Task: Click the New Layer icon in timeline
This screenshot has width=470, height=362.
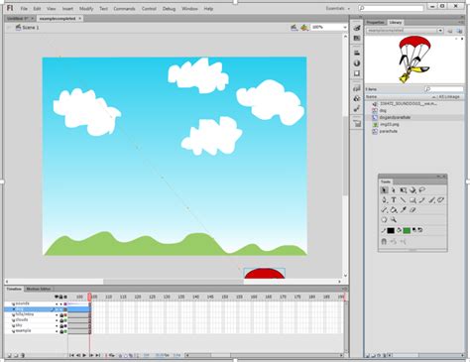Action: pos(9,355)
